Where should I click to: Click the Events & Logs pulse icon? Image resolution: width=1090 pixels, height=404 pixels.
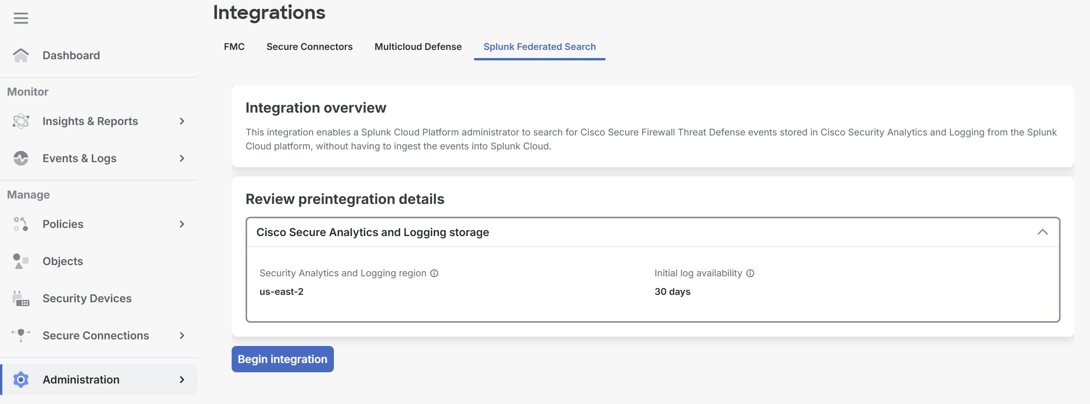coord(21,159)
